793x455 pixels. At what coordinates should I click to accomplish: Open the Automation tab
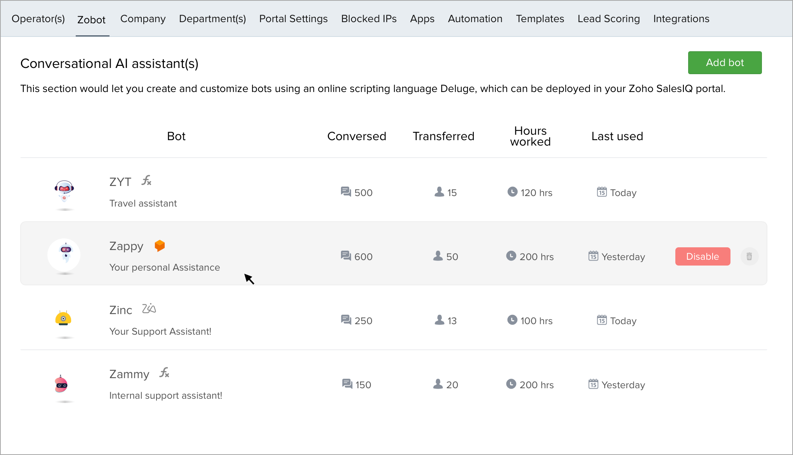pyautogui.click(x=475, y=19)
